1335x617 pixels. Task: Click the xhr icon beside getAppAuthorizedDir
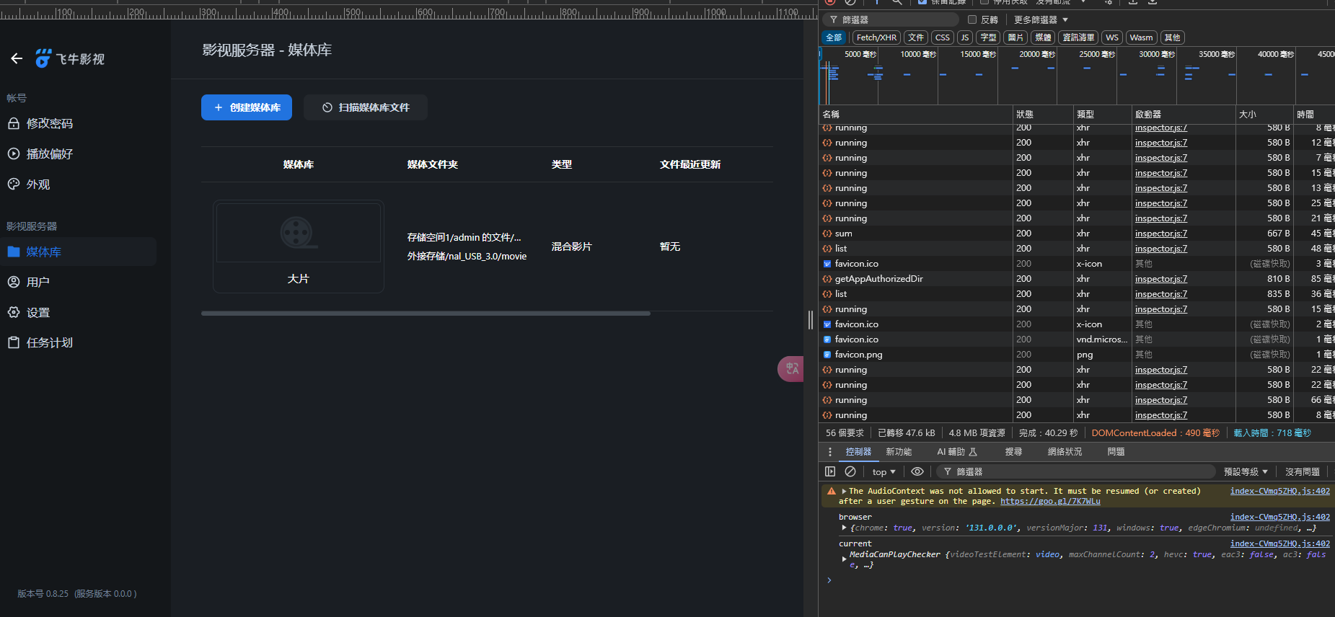click(827, 279)
